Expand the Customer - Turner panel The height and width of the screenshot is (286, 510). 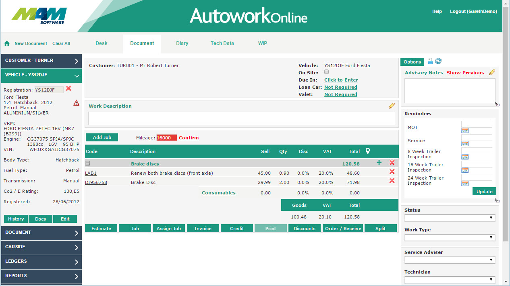click(41, 61)
